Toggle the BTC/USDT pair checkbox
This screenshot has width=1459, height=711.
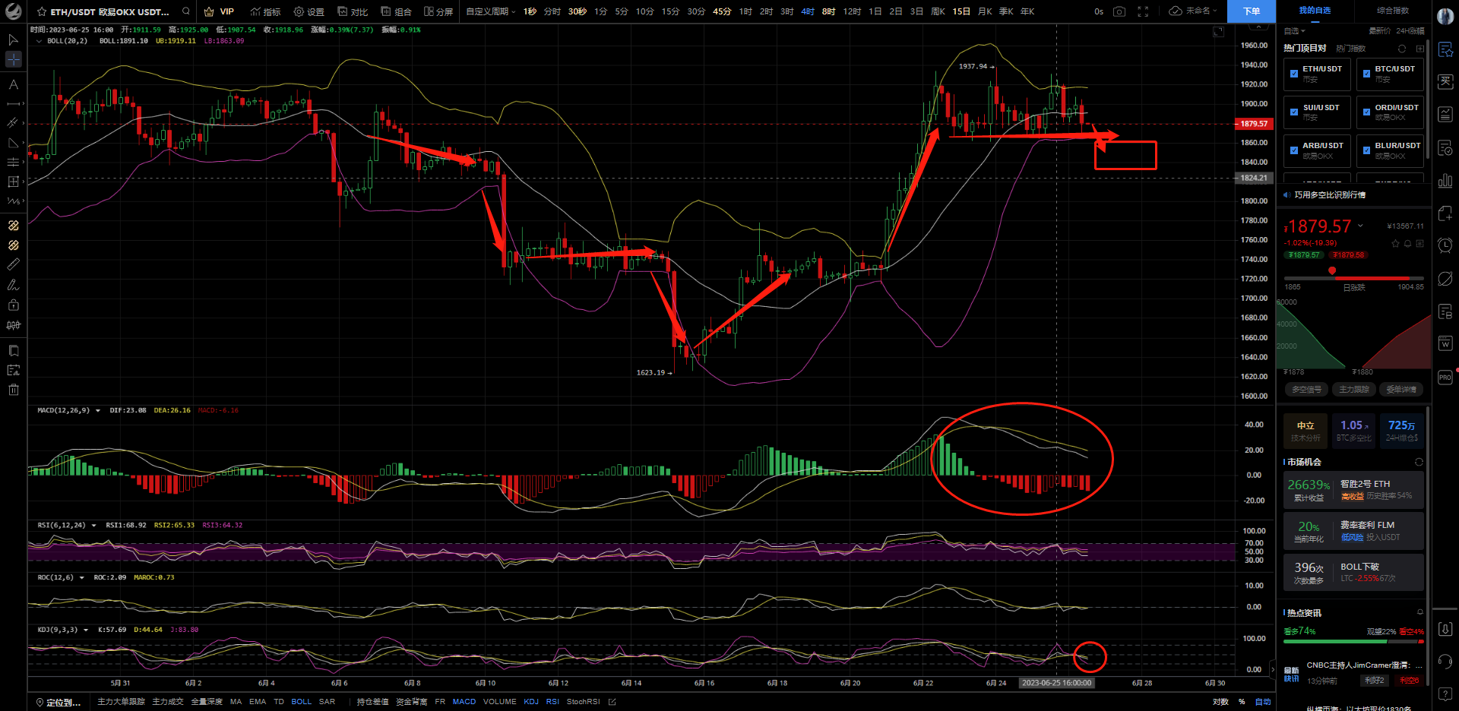[1366, 74]
